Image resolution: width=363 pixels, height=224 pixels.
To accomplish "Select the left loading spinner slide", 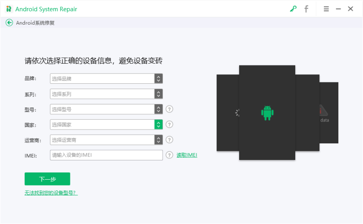I will pyautogui.click(x=227, y=113).
